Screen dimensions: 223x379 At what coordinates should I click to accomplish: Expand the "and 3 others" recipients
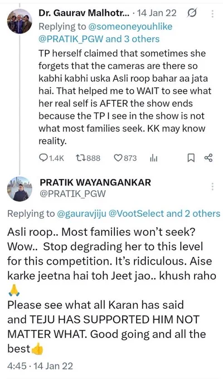point(133,38)
